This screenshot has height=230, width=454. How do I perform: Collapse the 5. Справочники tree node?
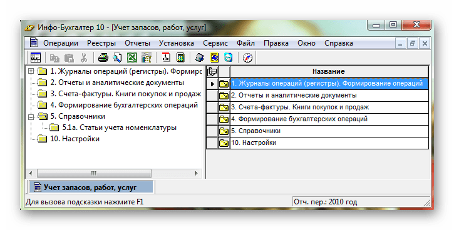[31, 116]
